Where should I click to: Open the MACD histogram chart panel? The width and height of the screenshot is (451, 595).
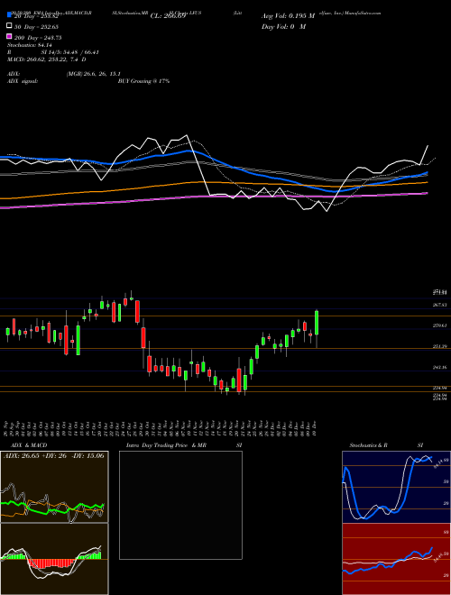tap(54, 559)
